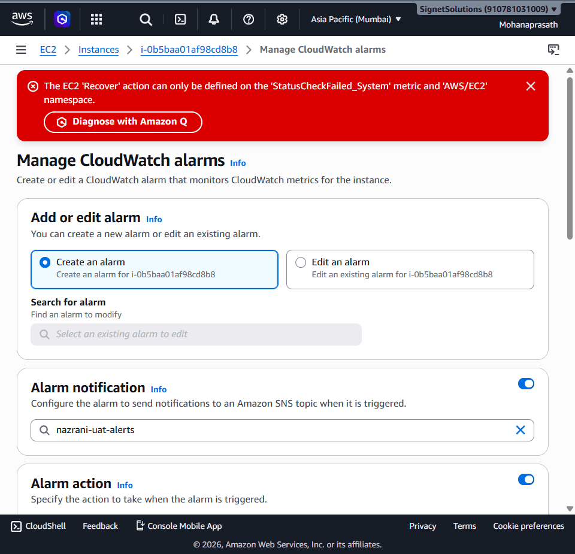Launch Amazon Q assistant icon
The height and width of the screenshot is (554, 575).
[x=62, y=19]
